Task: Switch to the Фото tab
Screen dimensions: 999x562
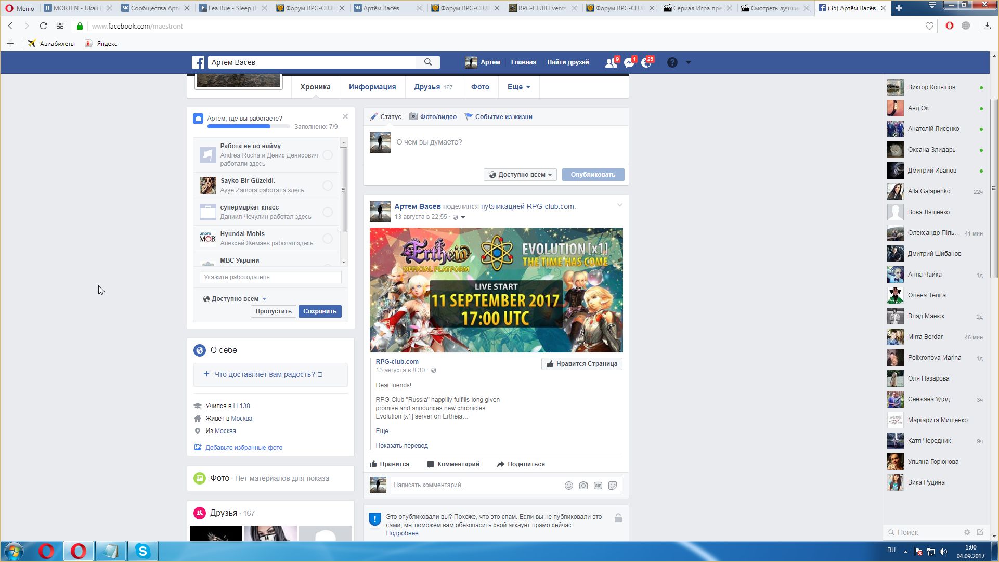Action: (x=480, y=87)
